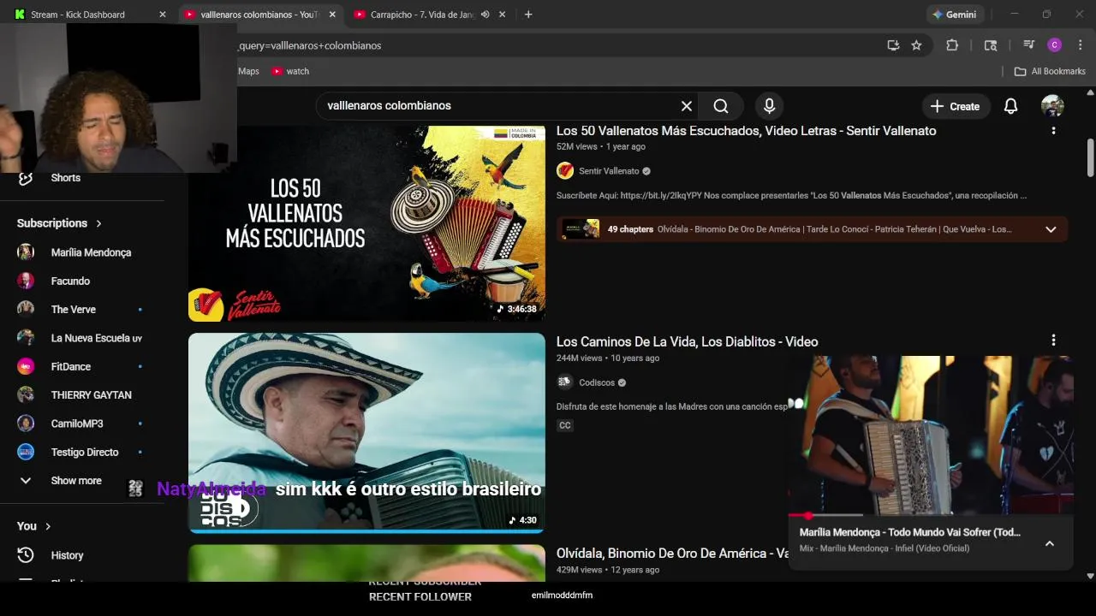Viewport: 1096px width, 616px height.
Task: Click the Sentir Vallenato channel avatar
Action: (x=565, y=171)
